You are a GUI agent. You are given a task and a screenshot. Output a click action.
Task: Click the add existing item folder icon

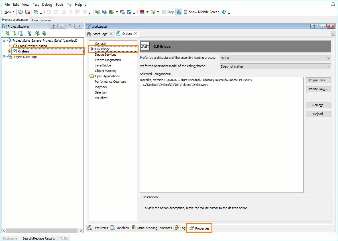point(21,33)
